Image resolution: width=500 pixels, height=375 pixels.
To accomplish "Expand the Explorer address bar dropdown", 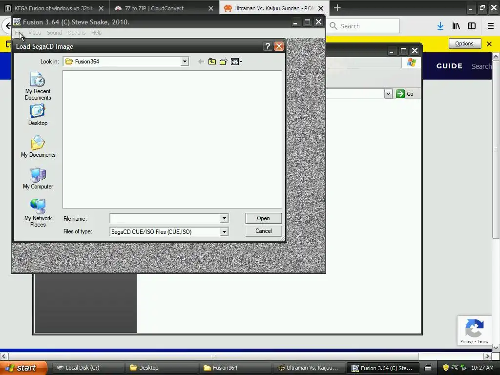I will pos(388,94).
